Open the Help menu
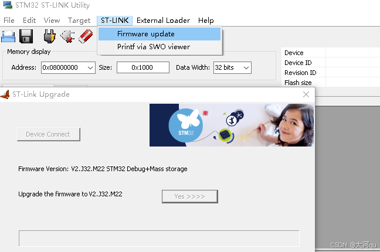The height and width of the screenshot is (252, 380). coord(206,21)
